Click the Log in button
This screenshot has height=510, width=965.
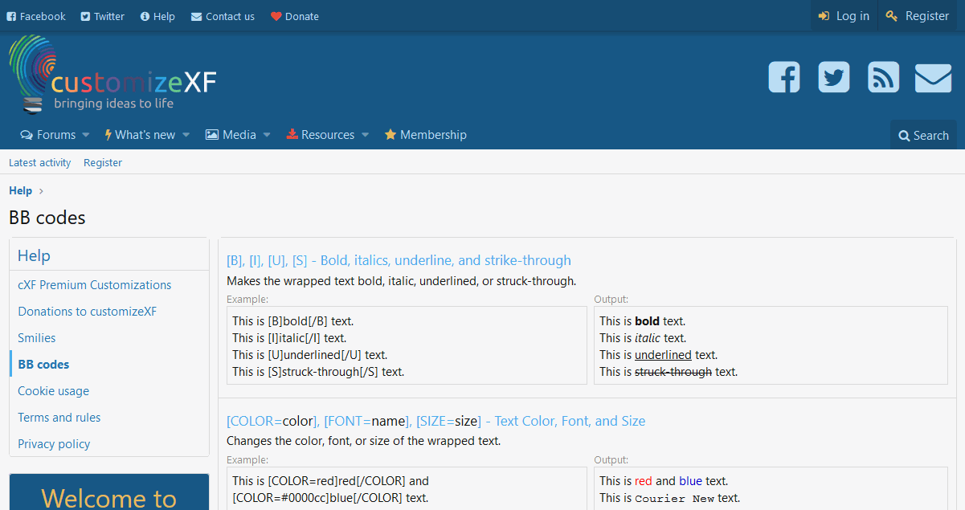844,16
